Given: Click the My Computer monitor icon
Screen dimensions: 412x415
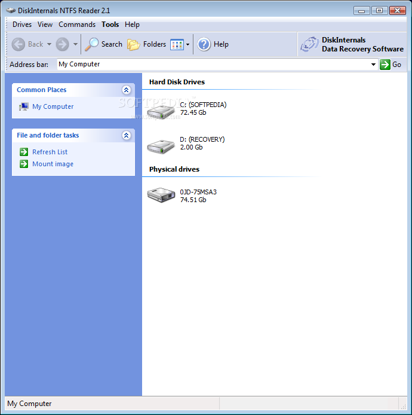Looking at the screenshot, I should [x=24, y=106].
